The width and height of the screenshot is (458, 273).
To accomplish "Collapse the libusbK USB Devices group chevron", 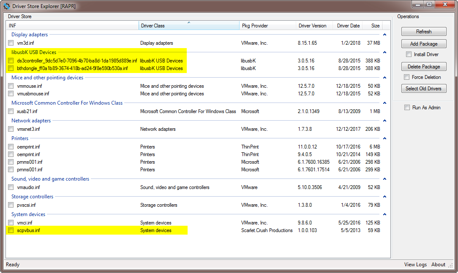I will tap(384, 52).
